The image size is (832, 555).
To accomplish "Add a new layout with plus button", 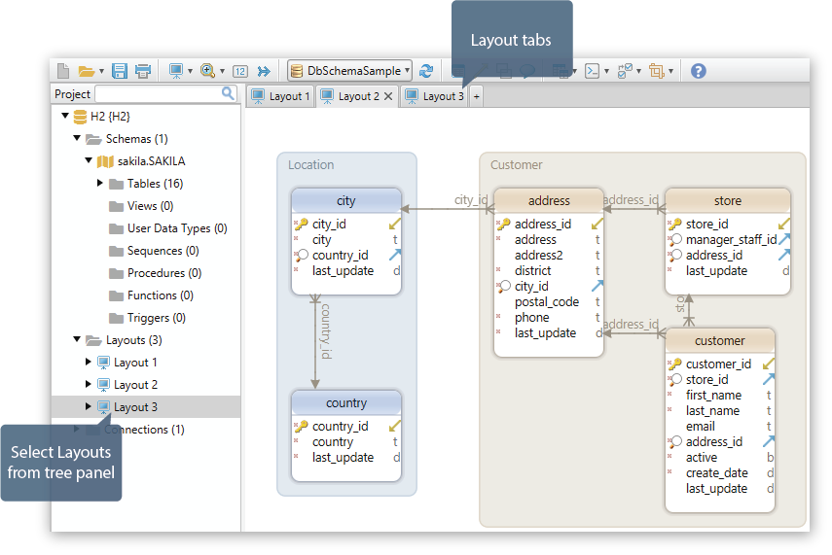I will click(476, 96).
